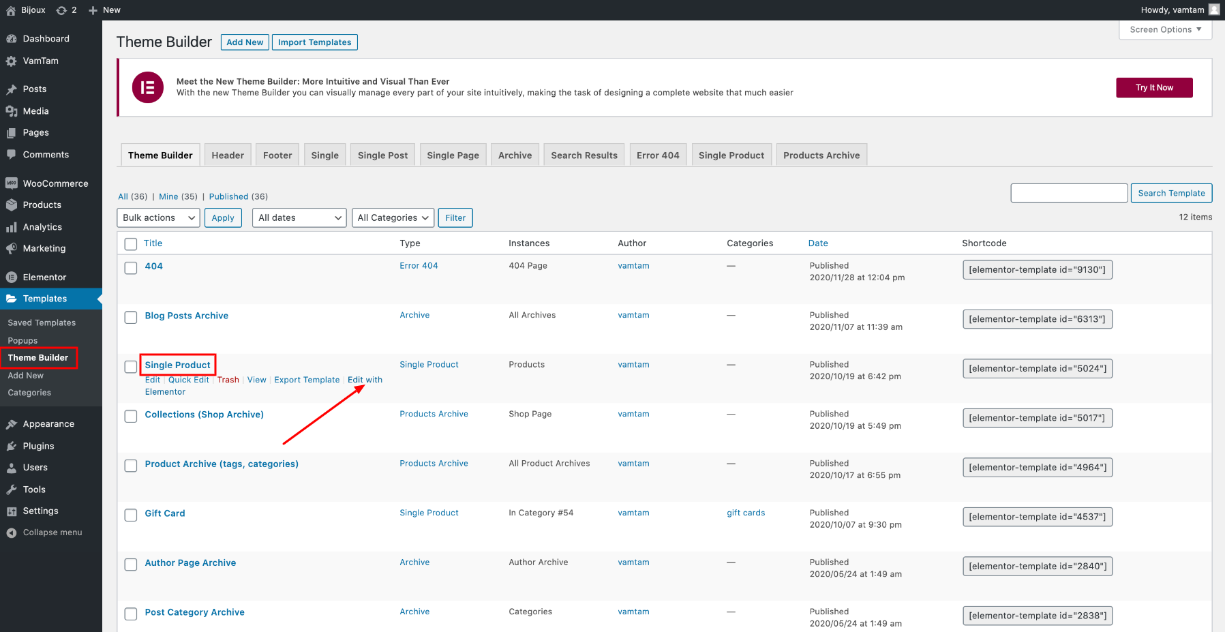The image size is (1225, 632).
Task: Click the Settings sliders icon
Action: point(12,511)
